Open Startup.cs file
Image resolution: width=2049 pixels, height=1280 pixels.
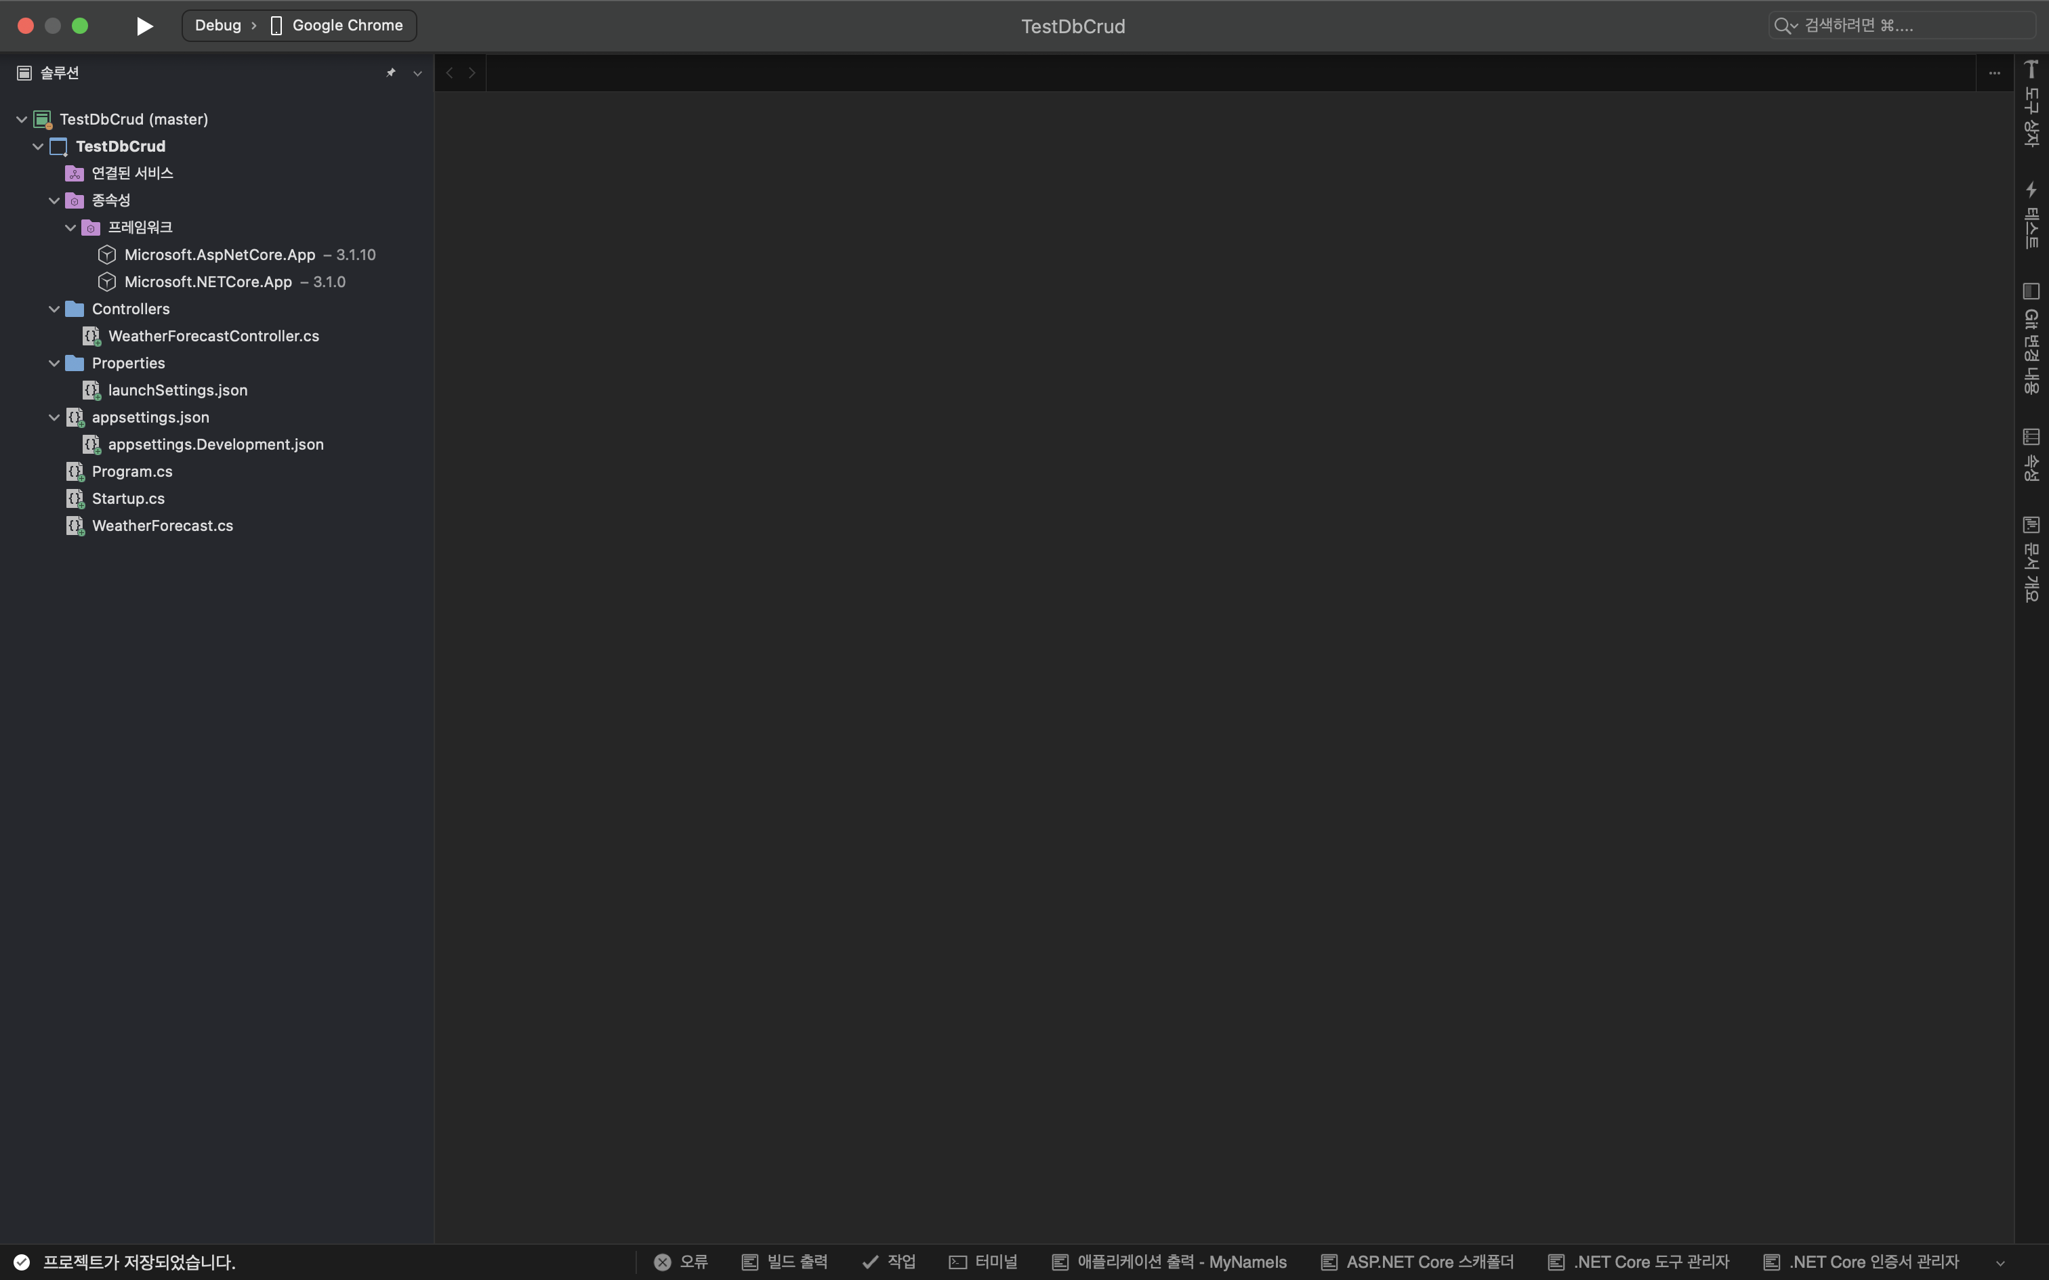click(x=128, y=498)
